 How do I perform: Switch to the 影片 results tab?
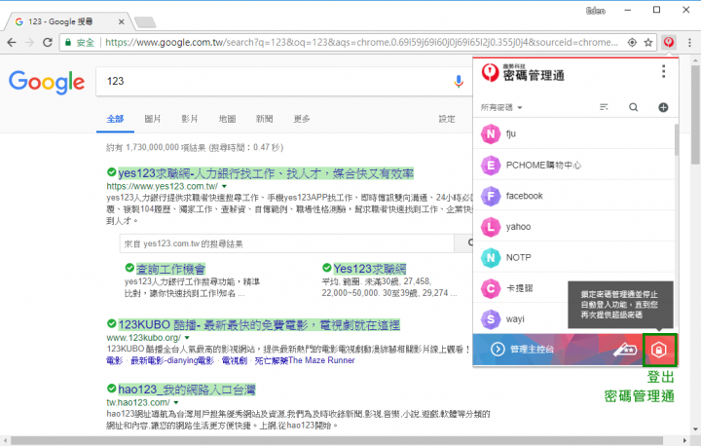[x=190, y=119]
